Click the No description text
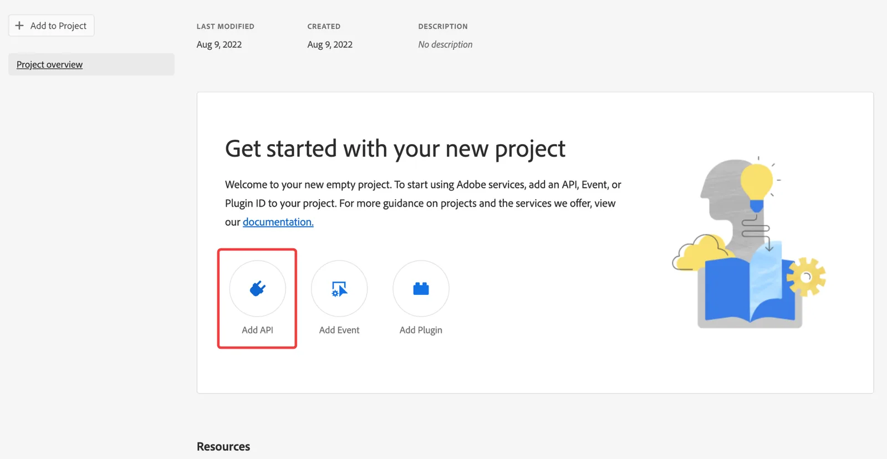Image resolution: width=887 pixels, height=459 pixels. (x=445, y=44)
